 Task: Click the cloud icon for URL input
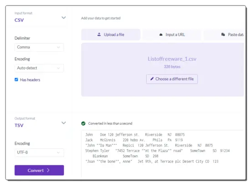[161, 35]
